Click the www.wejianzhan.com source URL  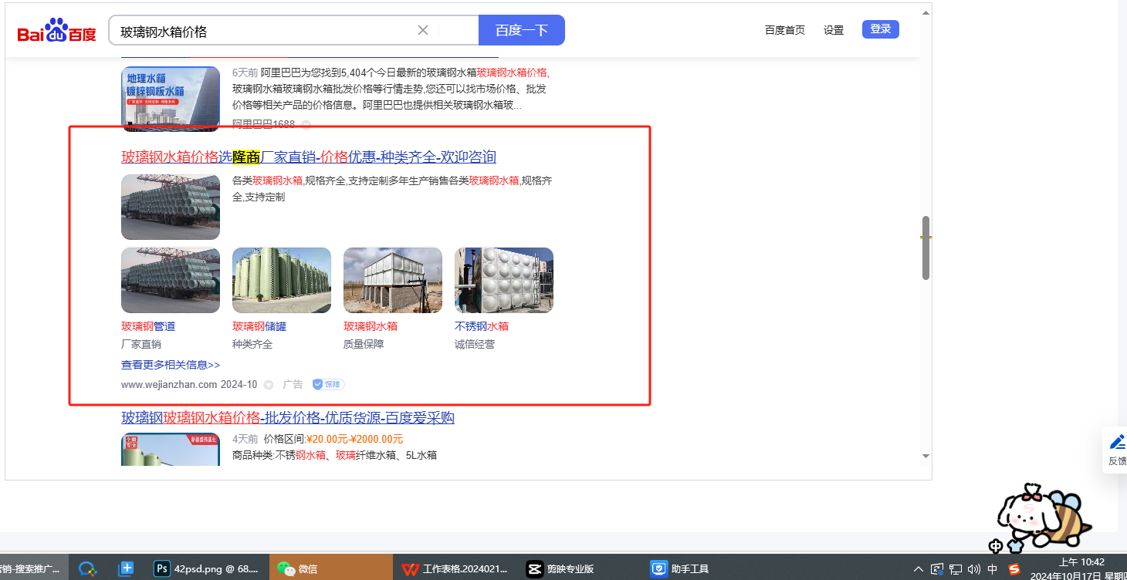pyautogui.click(x=169, y=384)
